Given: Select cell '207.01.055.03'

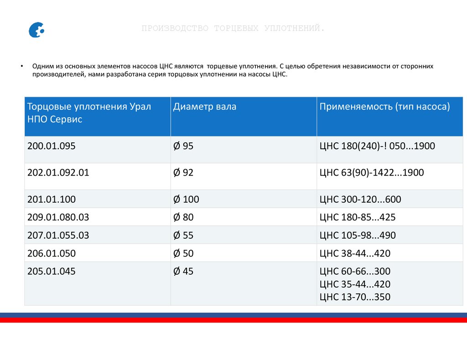Looking at the screenshot, I should (x=98, y=235).
